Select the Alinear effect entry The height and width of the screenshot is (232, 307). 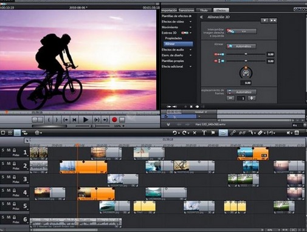click(178, 44)
